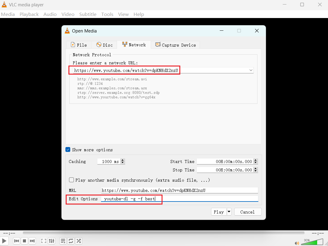Maximize the VLC media player window
The image size is (328, 246).
tap(302, 5)
